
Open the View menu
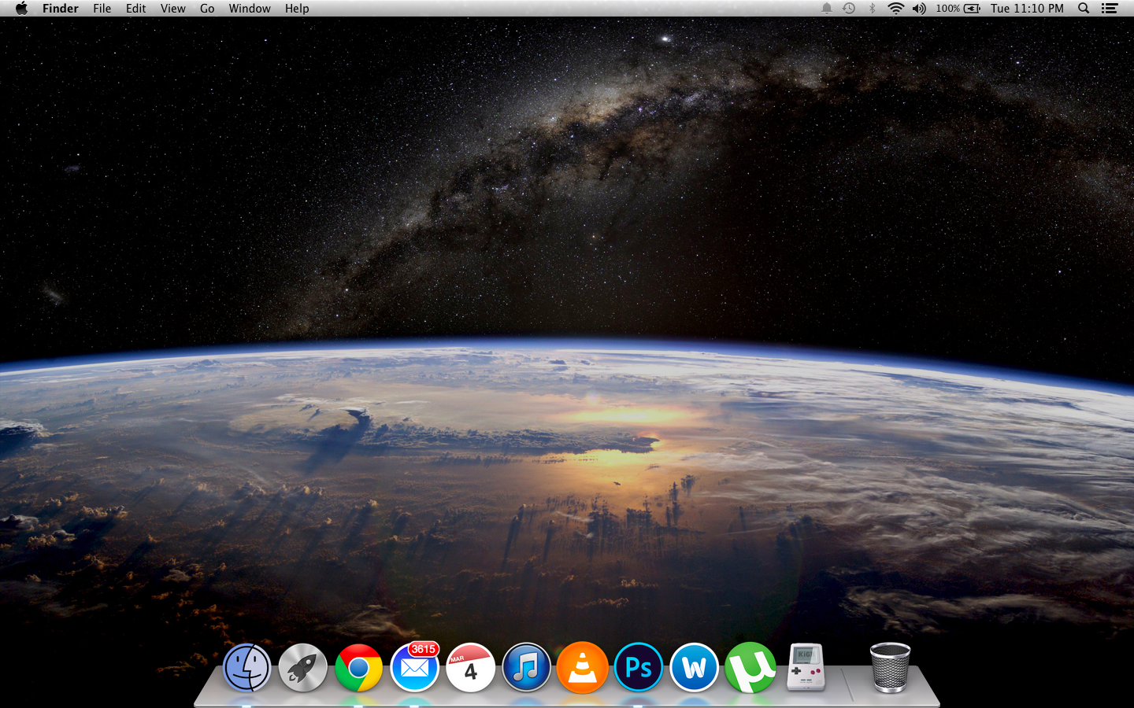pyautogui.click(x=173, y=9)
